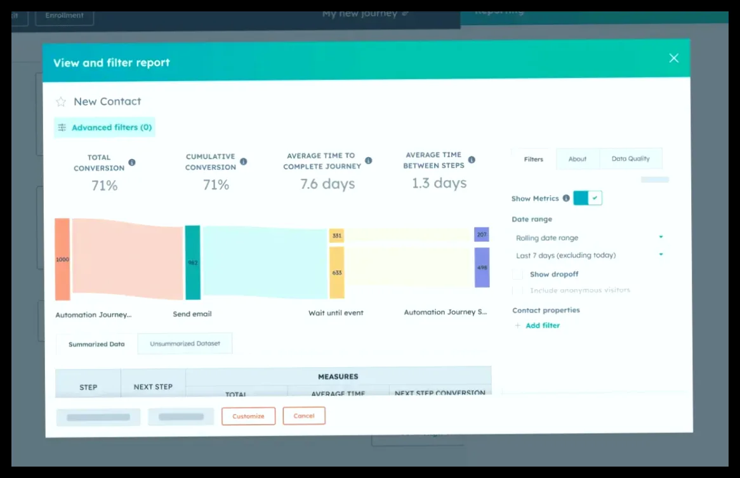Click the orange 1000 bar in chart
Viewport: 740px width, 478px height.
click(x=62, y=259)
